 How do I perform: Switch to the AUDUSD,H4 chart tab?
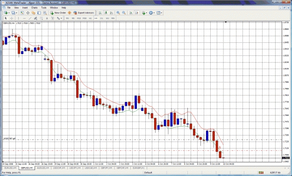pyautogui.click(x=43, y=168)
